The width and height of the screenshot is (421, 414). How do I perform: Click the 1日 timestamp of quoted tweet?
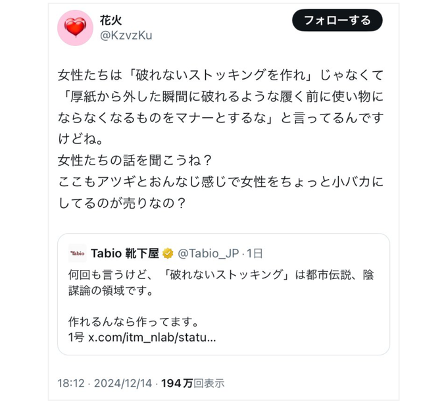click(x=255, y=254)
